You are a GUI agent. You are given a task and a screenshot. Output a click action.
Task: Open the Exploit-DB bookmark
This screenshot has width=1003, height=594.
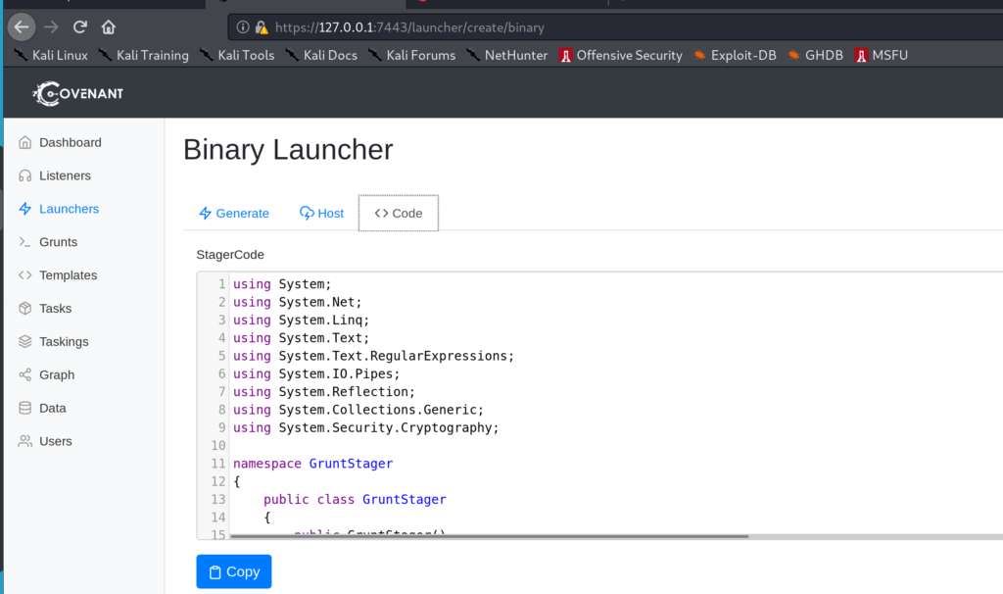[735, 55]
